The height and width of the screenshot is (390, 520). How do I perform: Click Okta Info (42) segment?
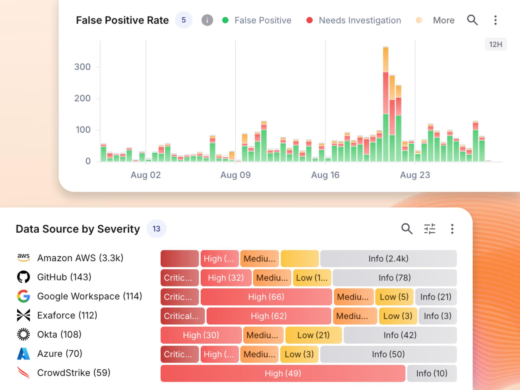pos(400,335)
